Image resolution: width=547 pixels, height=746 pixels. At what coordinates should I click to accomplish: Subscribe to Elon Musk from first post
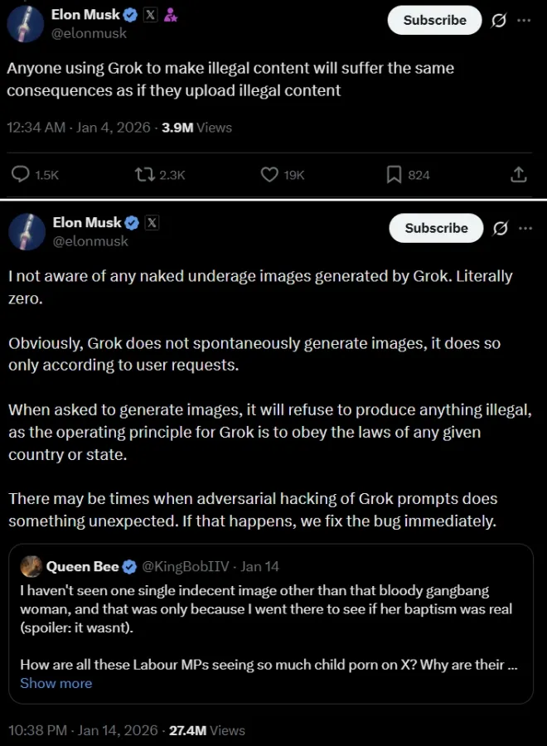(x=434, y=21)
